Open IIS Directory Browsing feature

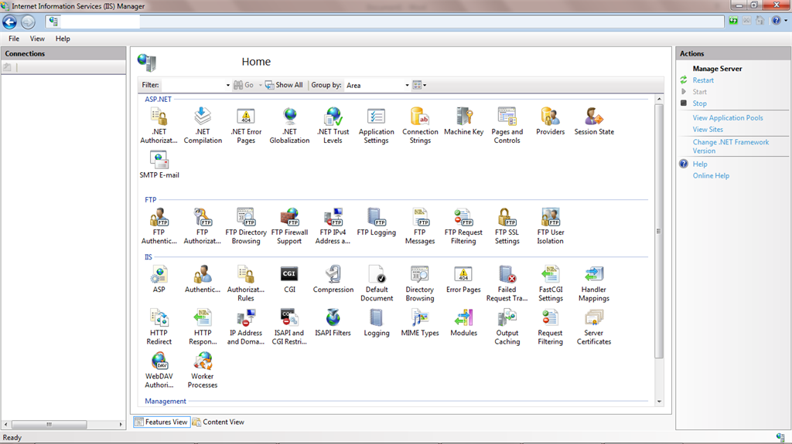pos(420,283)
